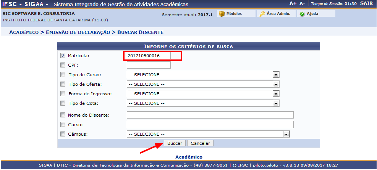Click the Matrícula number input field

pos(149,56)
